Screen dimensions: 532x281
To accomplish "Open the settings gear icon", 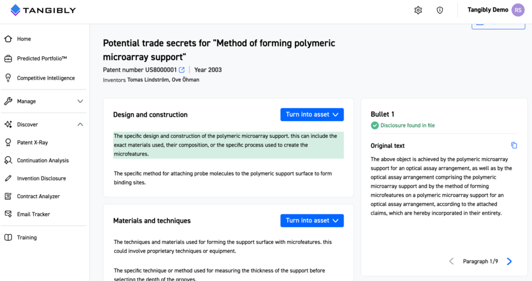I will pos(418,10).
